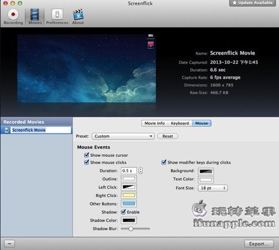
Task: Toggle Show mouse clicks checkbox
Action: [86, 162]
